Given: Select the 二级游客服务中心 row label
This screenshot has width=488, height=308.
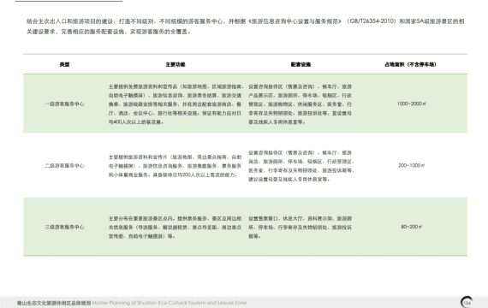Looking at the screenshot, I should point(64,165).
